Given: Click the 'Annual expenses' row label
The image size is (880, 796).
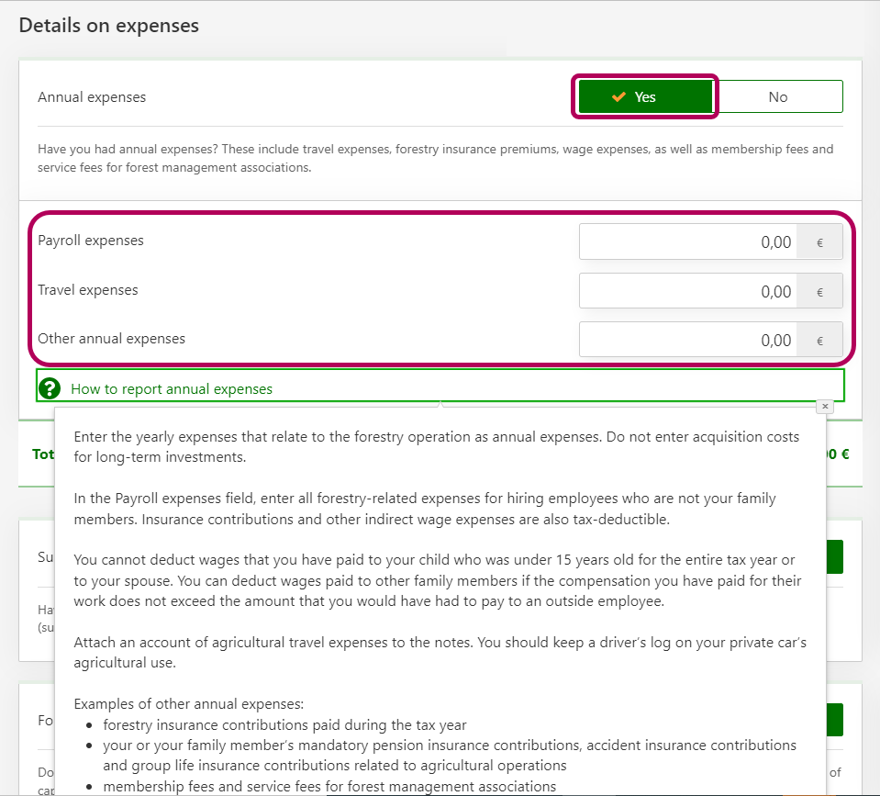Looking at the screenshot, I should click(92, 97).
